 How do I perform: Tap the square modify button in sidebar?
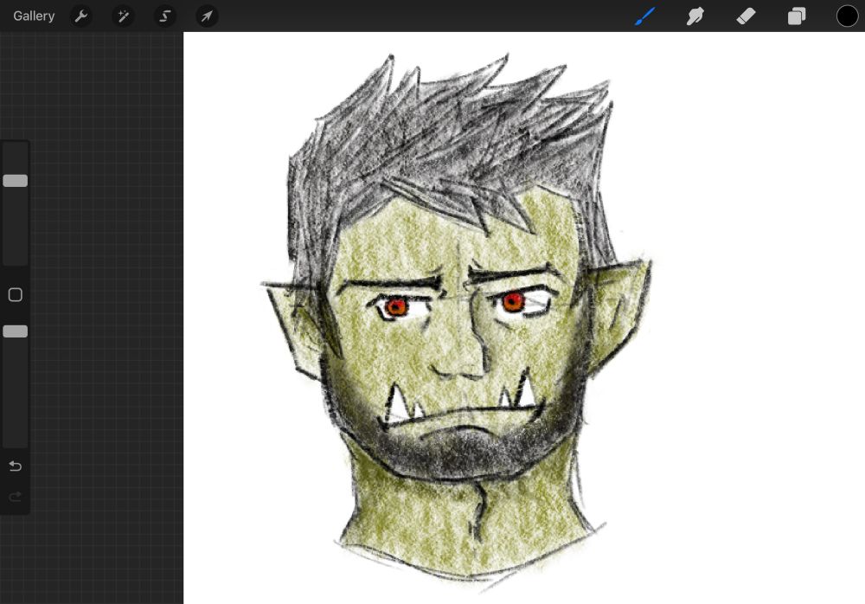16,294
